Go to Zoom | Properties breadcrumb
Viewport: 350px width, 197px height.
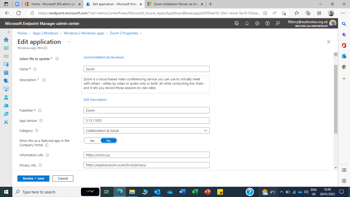(124, 33)
